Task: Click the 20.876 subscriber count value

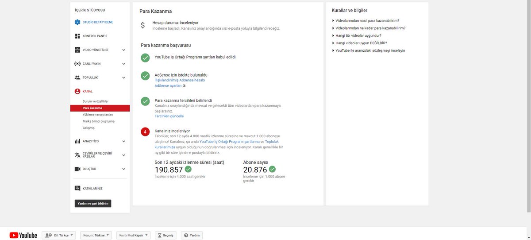Action: (x=255, y=170)
